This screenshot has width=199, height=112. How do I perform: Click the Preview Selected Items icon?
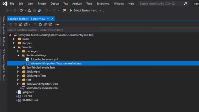pos(57,24)
